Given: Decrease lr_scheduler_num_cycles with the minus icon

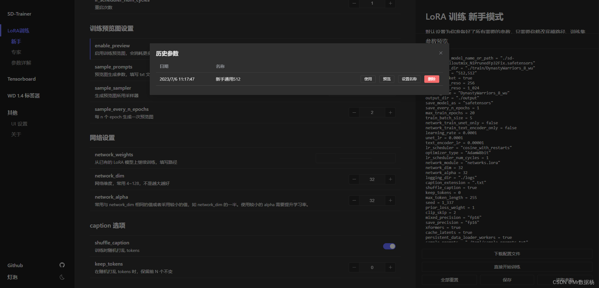Looking at the screenshot, I should [x=354, y=3].
